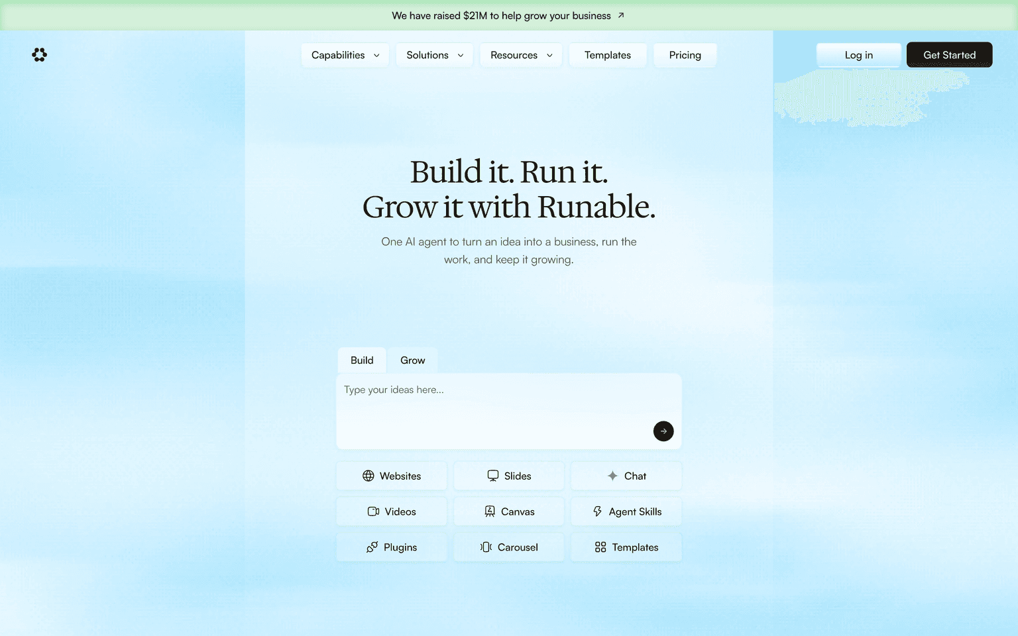Choose the bottom Templates label
Screen dimensions: 1018x636
635,547
